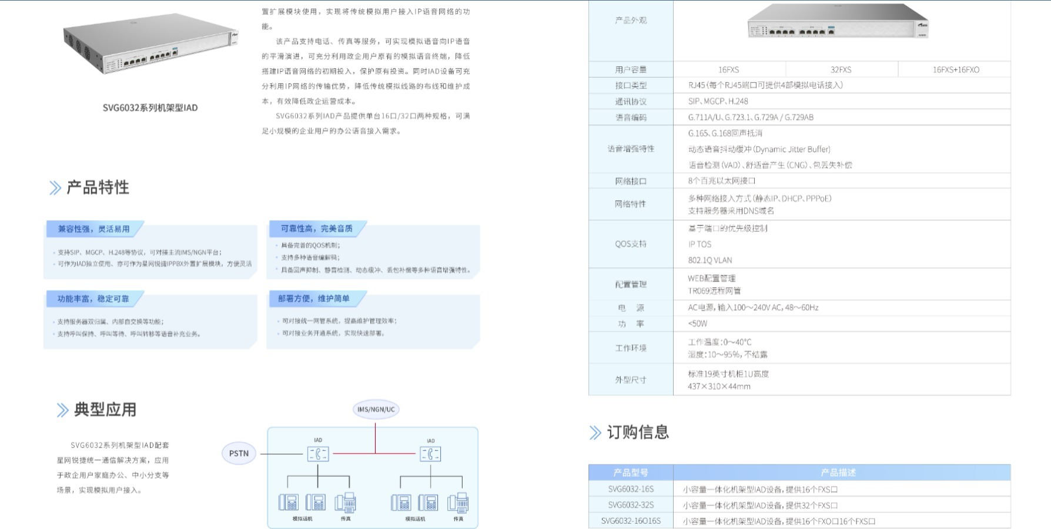
Task: Click the product image in the 产品外观 row
Action: [x=838, y=22]
